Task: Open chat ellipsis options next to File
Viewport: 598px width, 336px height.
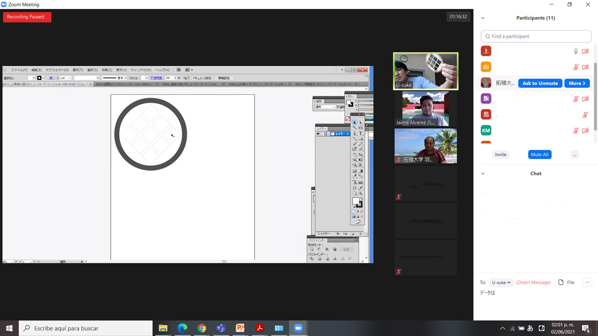Action: tap(587, 282)
